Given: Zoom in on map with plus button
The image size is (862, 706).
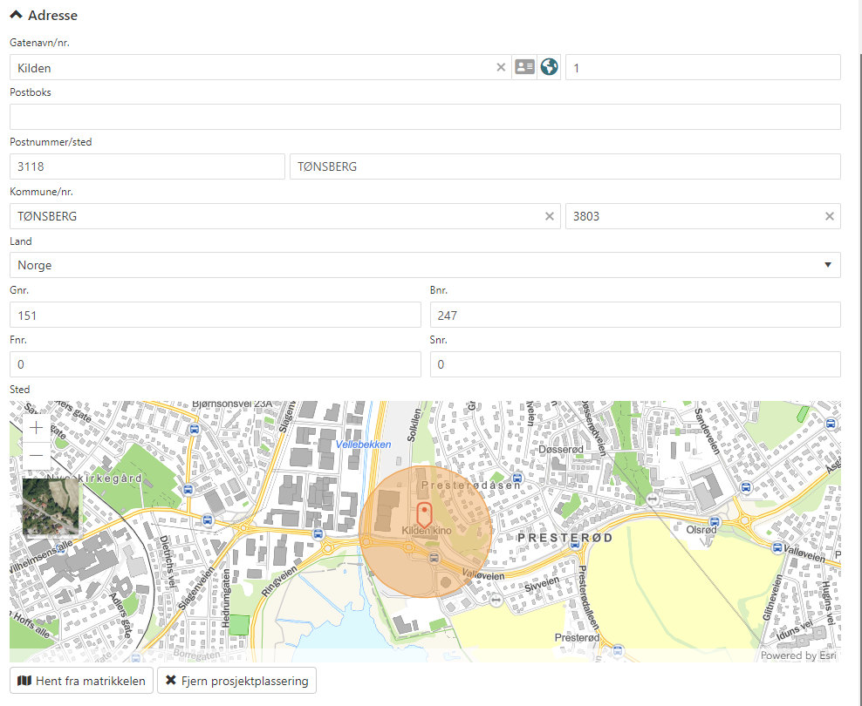Looking at the screenshot, I should pyautogui.click(x=37, y=428).
